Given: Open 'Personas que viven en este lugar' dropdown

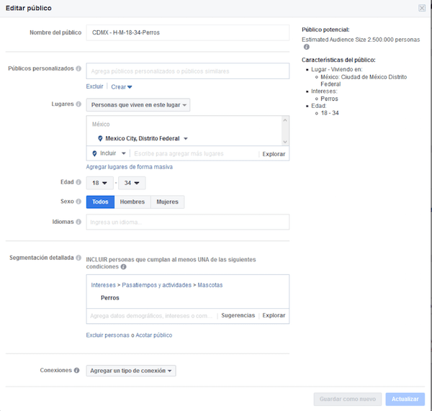Looking at the screenshot, I should (x=138, y=105).
